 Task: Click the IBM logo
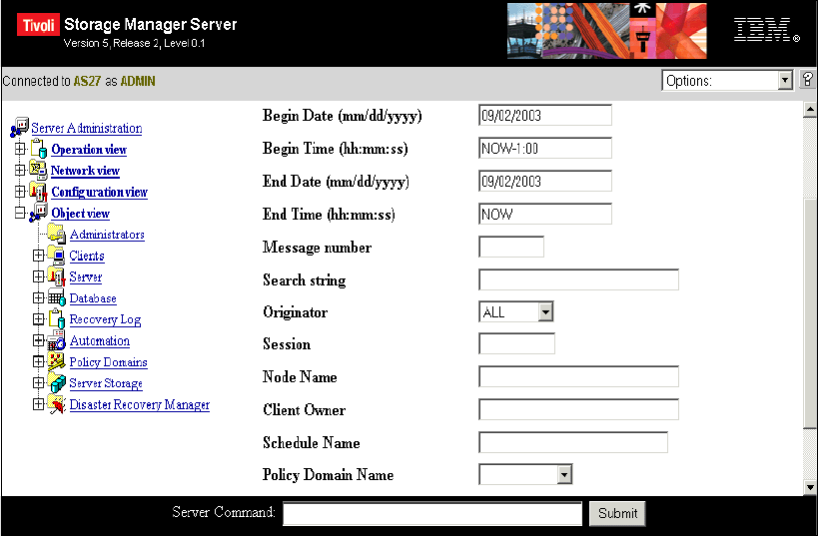point(766,30)
